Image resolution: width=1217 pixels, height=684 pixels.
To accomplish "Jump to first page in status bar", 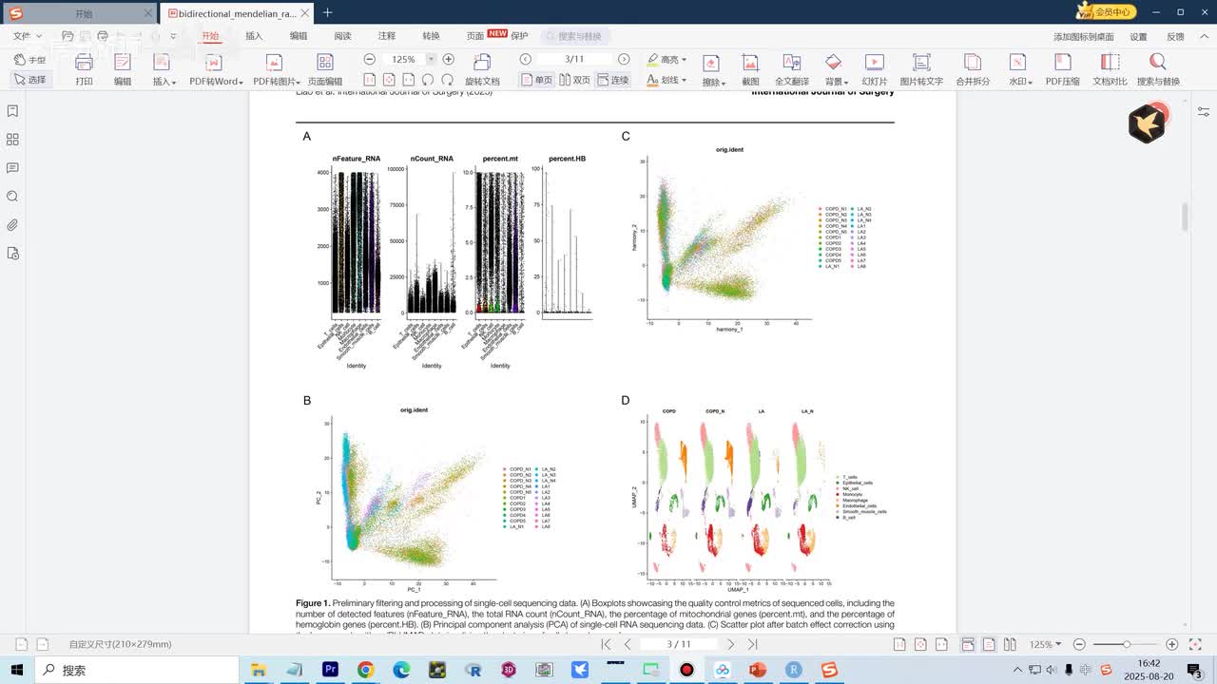I will click(x=606, y=644).
